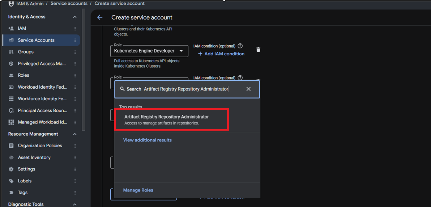Open the three-dot menu for Asset Inventory
This screenshot has height=207, width=431.
point(75,157)
